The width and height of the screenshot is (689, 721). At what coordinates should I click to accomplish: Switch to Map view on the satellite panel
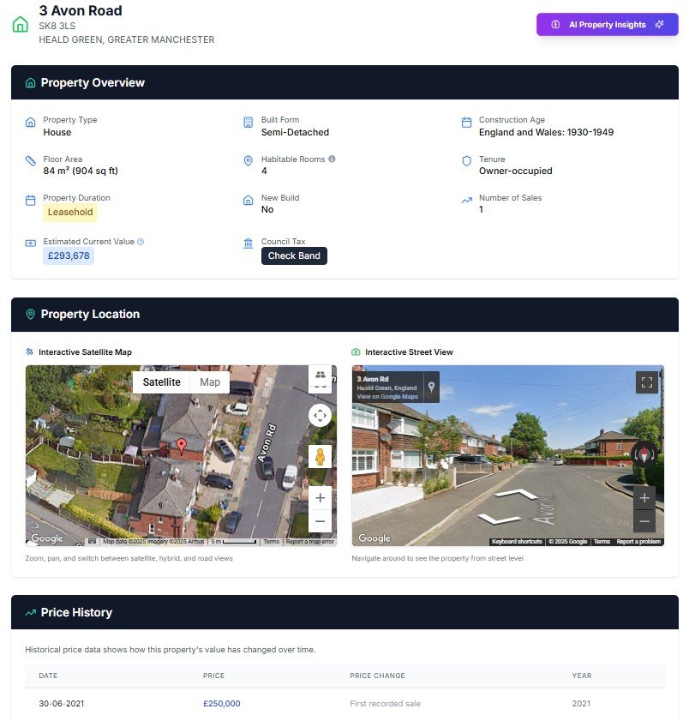tap(209, 382)
